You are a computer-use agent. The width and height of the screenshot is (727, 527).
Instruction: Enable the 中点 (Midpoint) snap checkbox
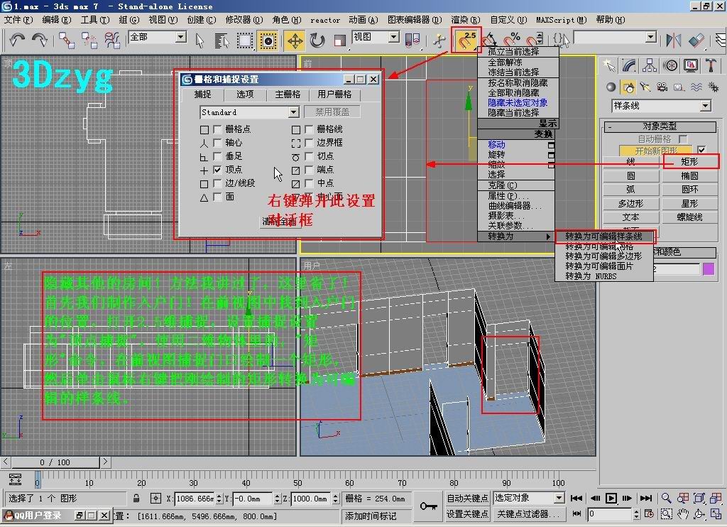tap(309, 183)
